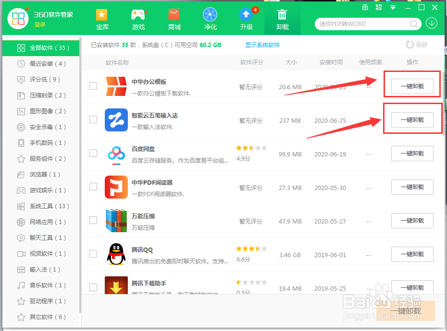Select 手机数码 (1) category
This screenshot has height=331, width=447.
point(41,143)
